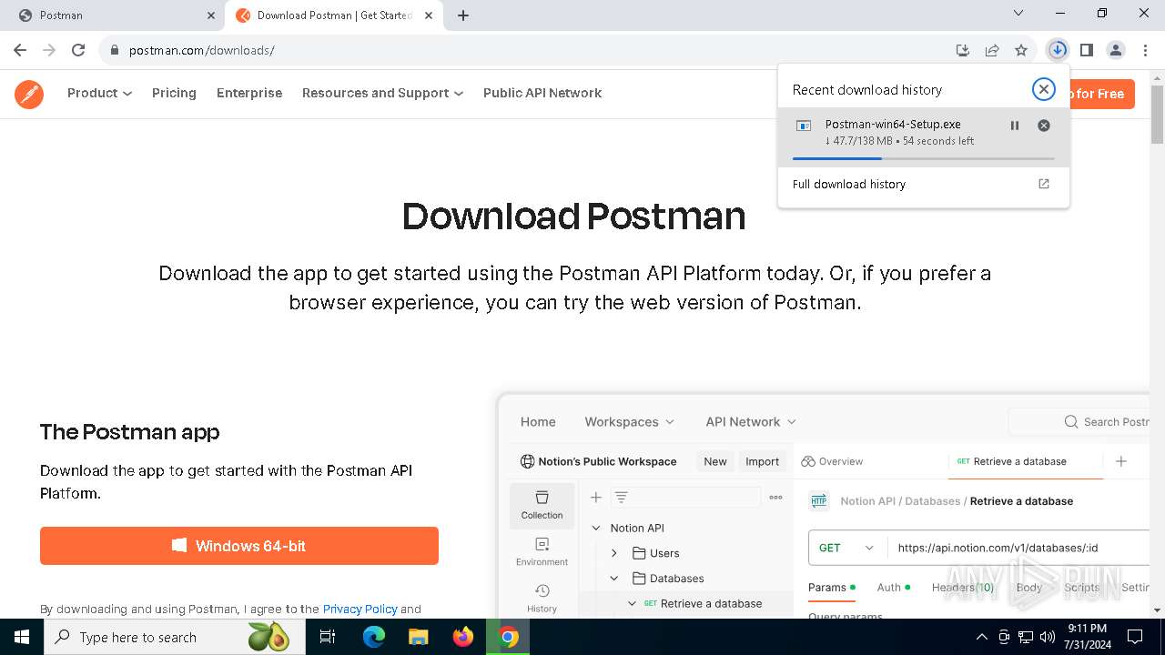Click the browser forward arrow
Image resolution: width=1165 pixels, height=655 pixels.
(x=49, y=50)
